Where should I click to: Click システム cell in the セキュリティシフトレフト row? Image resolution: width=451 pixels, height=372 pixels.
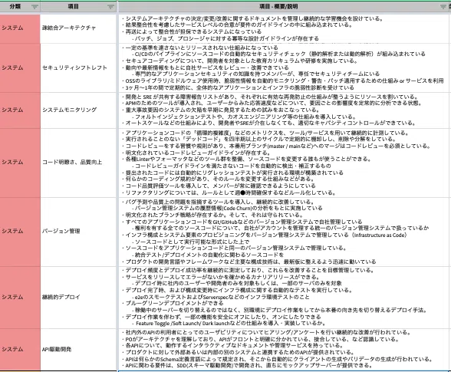(20, 68)
